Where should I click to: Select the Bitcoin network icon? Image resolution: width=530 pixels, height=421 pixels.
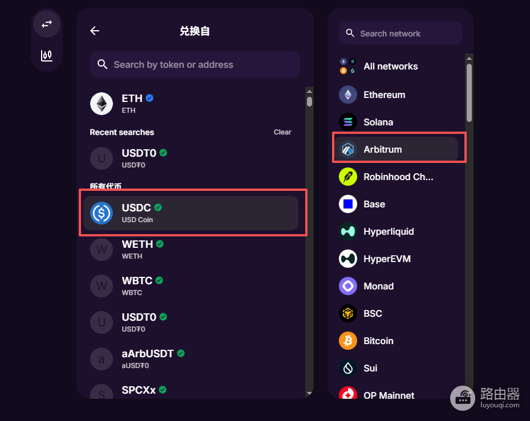pyautogui.click(x=348, y=341)
